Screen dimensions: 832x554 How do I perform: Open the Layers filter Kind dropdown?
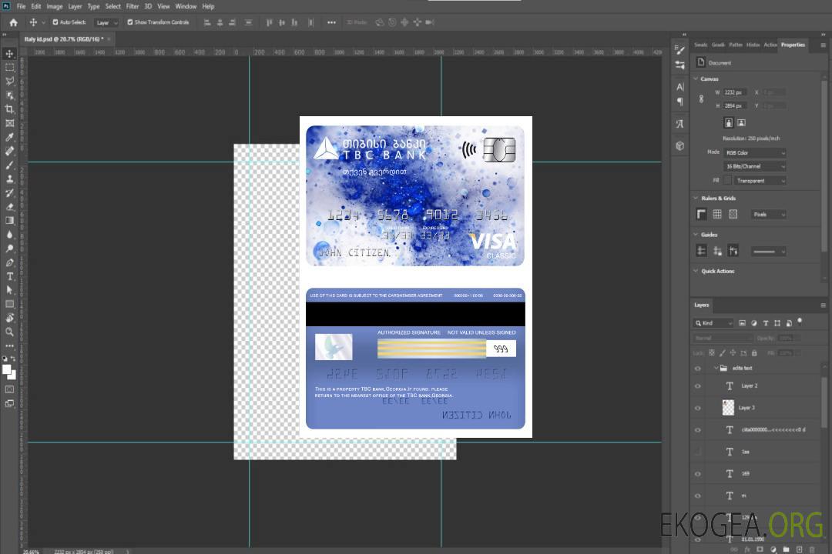[x=713, y=323]
